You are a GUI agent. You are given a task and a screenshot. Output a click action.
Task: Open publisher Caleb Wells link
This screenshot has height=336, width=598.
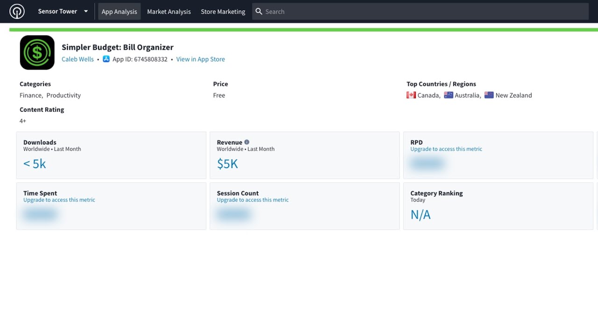[78, 59]
